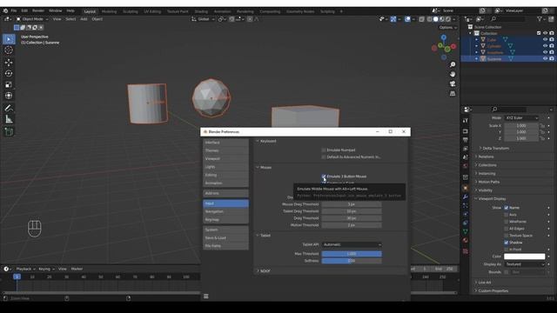Image resolution: width=557 pixels, height=313 pixels.
Task: Click the viewport pan hand icon
Action: tap(453, 74)
